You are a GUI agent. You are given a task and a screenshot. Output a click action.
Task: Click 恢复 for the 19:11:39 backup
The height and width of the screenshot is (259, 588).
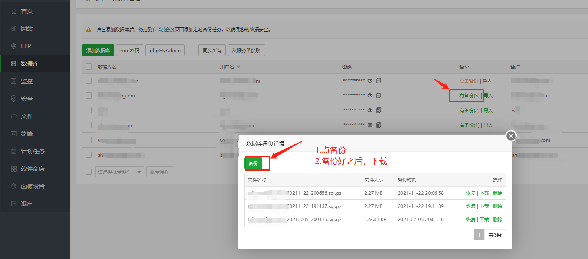click(471, 206)
